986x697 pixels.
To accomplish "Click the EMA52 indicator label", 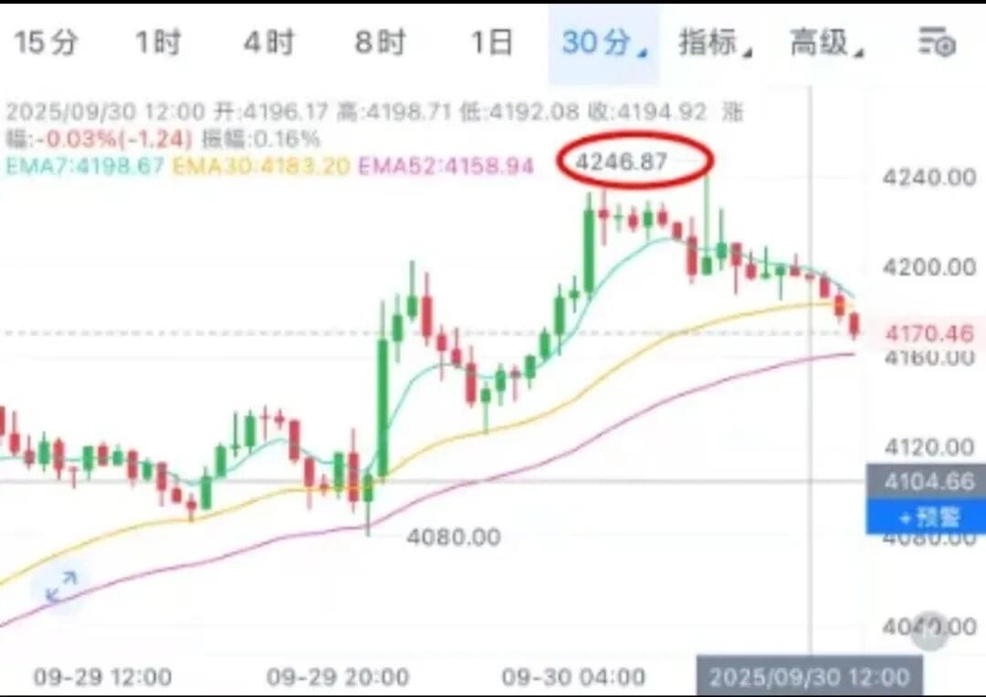I will [x=446, y=166].
